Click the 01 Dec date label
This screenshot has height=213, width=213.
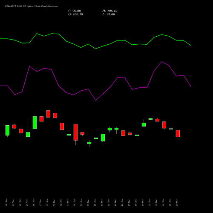click(x=54, y=202)
